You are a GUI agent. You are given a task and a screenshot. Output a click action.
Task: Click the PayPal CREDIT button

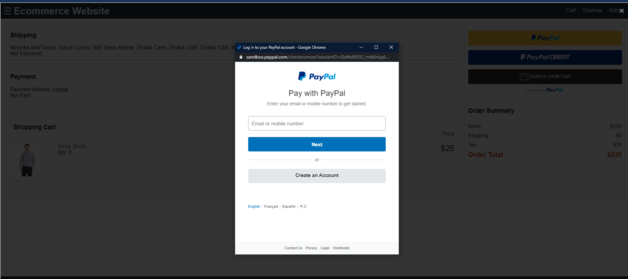tap(545, 57)
